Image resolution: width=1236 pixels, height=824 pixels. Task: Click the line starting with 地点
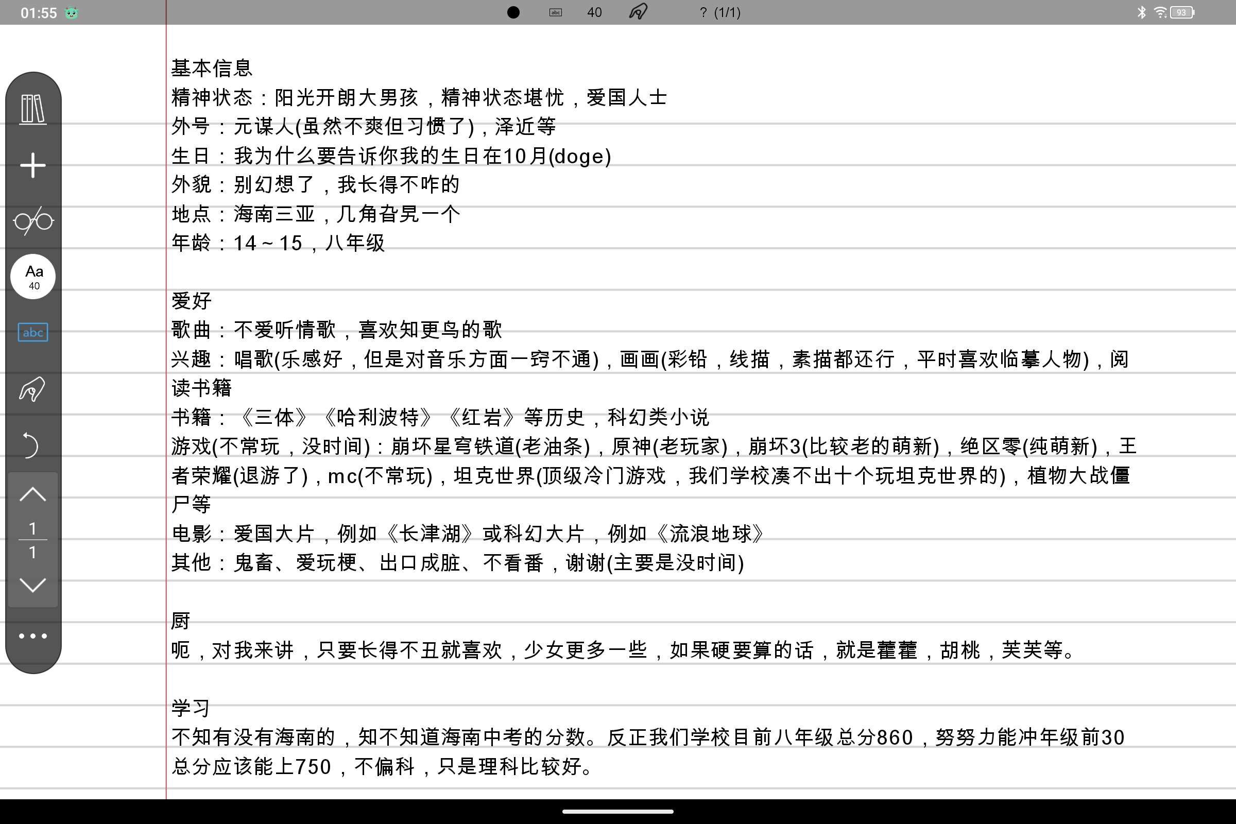click(x=316, y=214)
